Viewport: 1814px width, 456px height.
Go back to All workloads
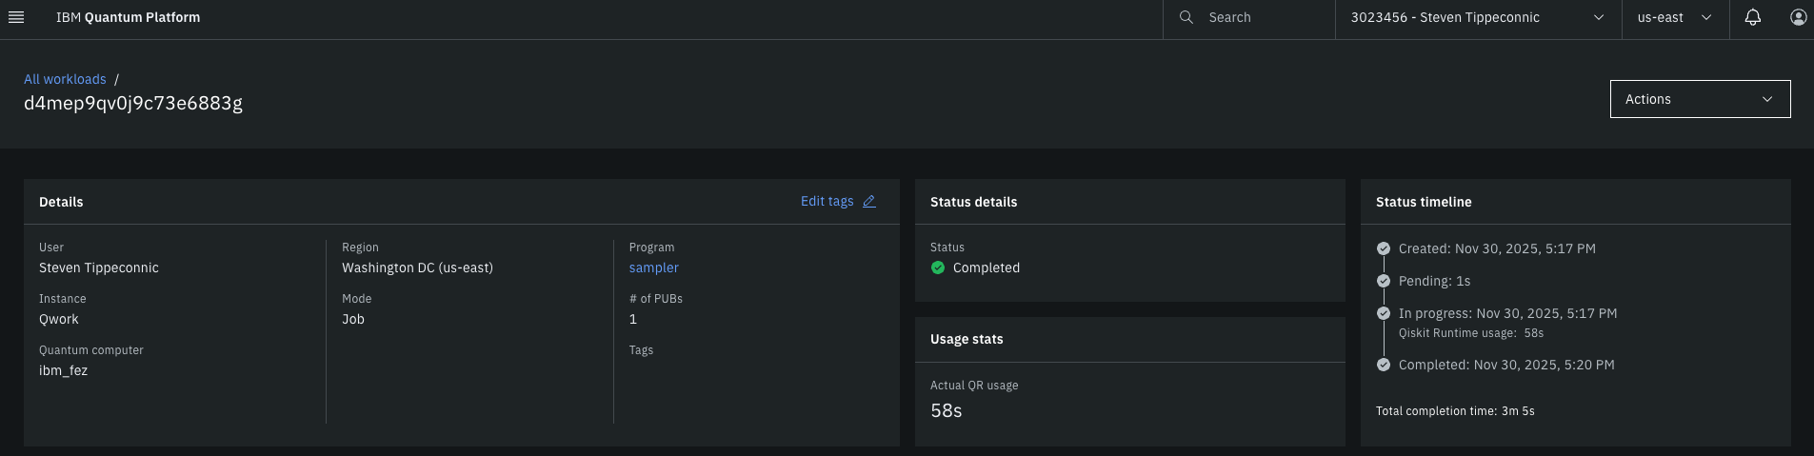65,79
